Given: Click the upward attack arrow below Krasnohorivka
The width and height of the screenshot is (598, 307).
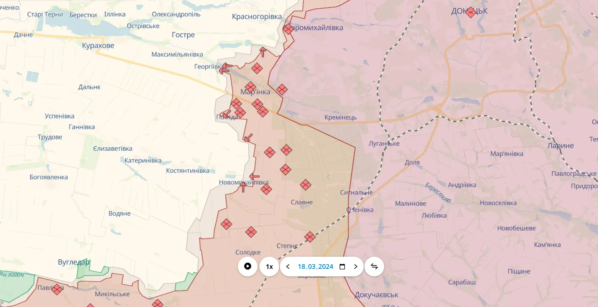Looking at the screenshot, I should point(263,52).
